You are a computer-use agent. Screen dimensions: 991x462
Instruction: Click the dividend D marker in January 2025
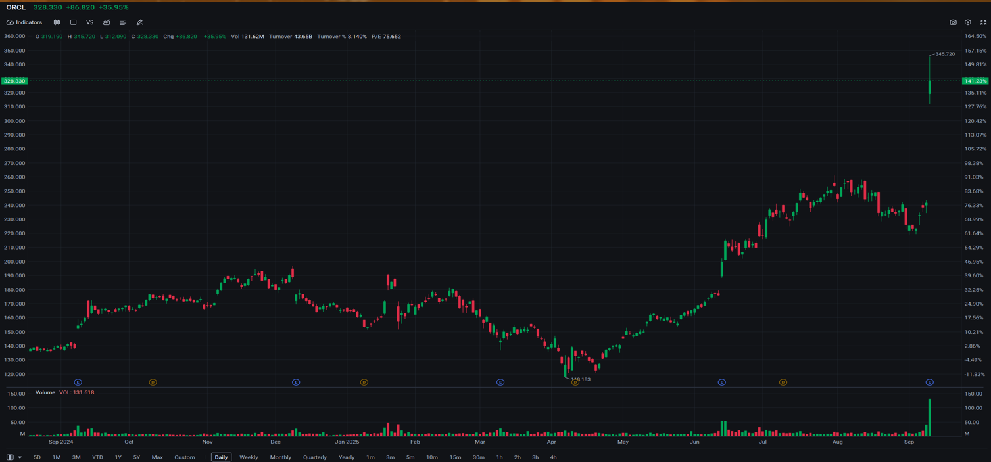(x=364, y=382)
